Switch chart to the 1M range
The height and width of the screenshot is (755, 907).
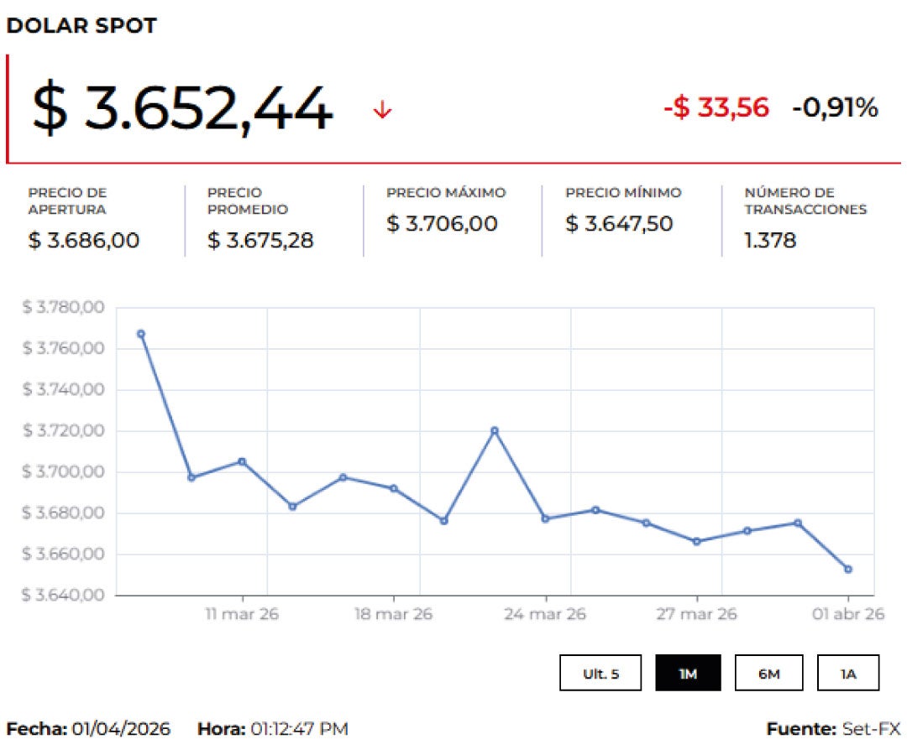pos(688,673)
